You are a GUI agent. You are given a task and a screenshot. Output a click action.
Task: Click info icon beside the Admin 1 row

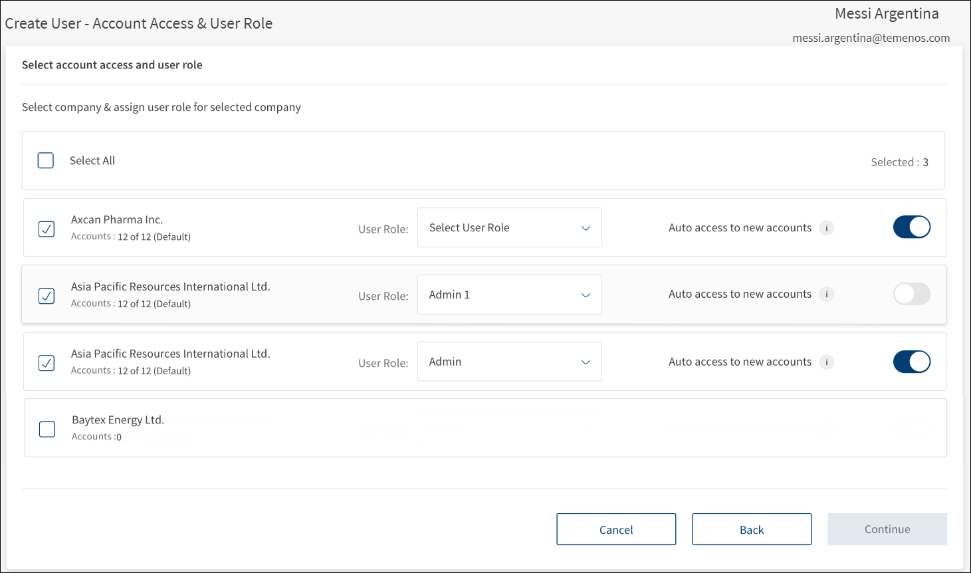tap(826, 294)
